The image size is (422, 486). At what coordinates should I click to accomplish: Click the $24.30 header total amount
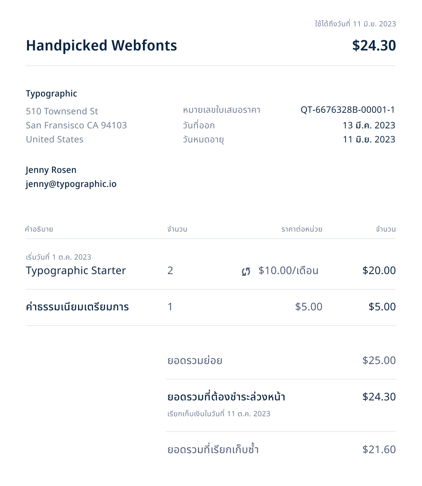tap(374, 45)
